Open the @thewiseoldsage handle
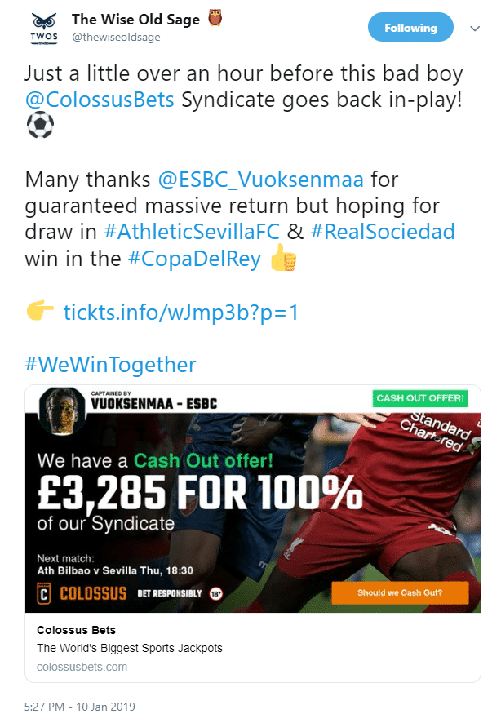 (116, 38)
